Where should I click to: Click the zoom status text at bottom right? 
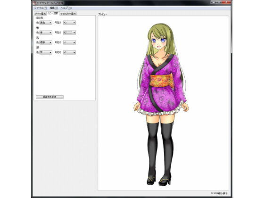click(219, 193)
